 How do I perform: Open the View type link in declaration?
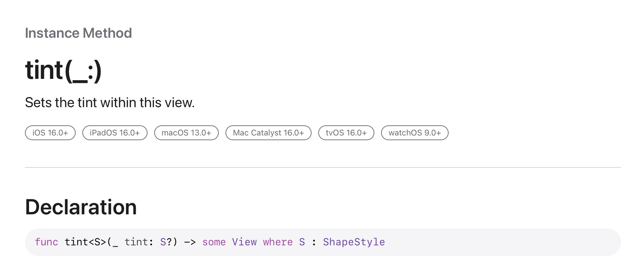[244, 242]
